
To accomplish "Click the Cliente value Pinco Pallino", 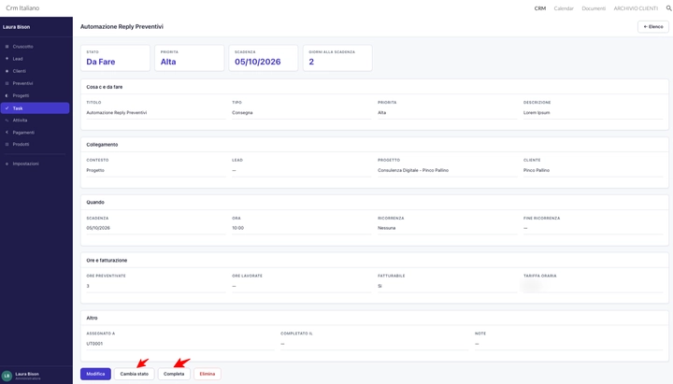I will click(x=537, y=170).
